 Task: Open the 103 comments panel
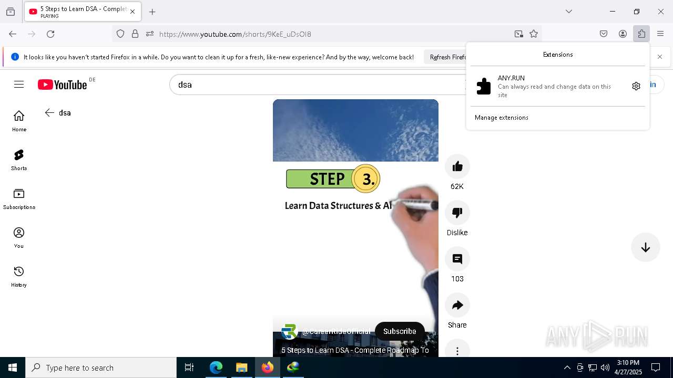457,259
